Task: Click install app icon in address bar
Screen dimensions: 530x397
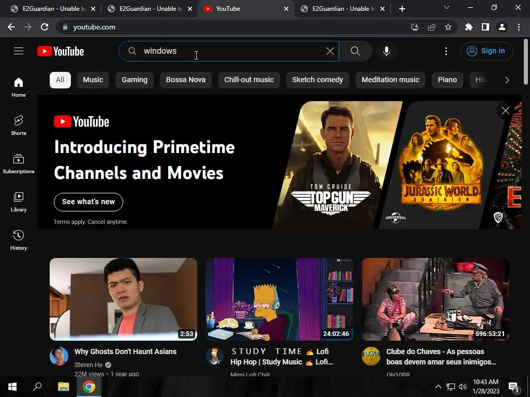Action: [415, 27]
